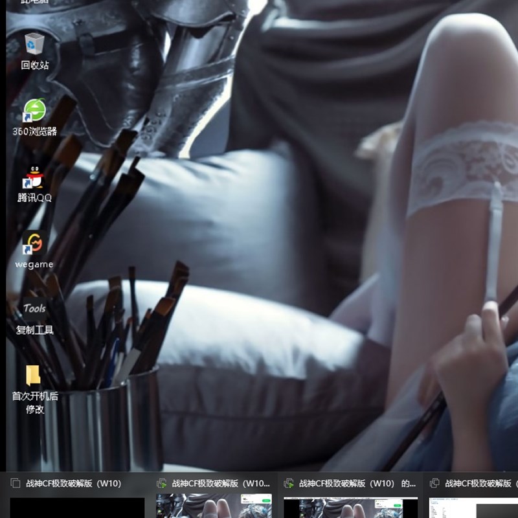Click the wallpaper preview under the 战神CF极致破解版 (W10... title
The width and height of the screenshot is (518, 518).
[x=214, y=506]
